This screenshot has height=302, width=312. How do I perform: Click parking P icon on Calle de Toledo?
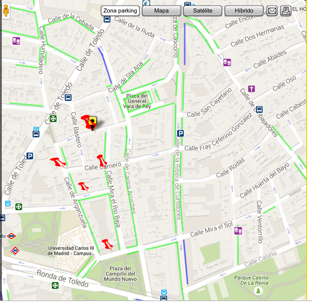pos(30,156)
